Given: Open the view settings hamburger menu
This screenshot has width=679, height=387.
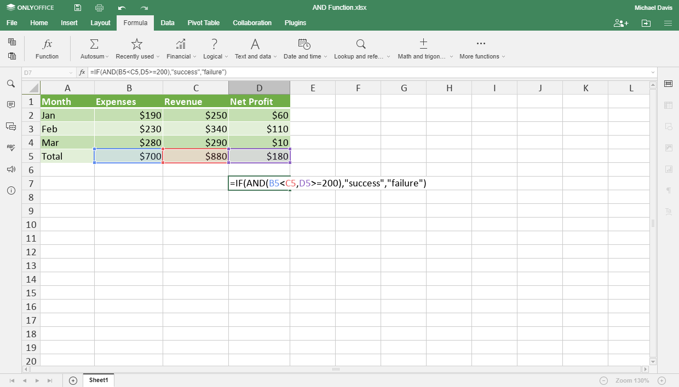Looking at the screenshot, I should point(668,23).
